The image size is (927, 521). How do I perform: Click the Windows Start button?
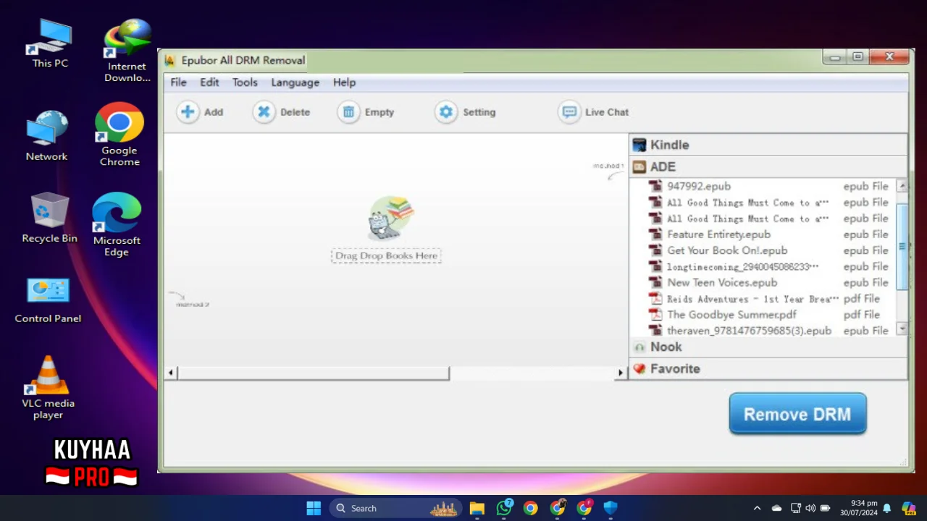point(314,508)
